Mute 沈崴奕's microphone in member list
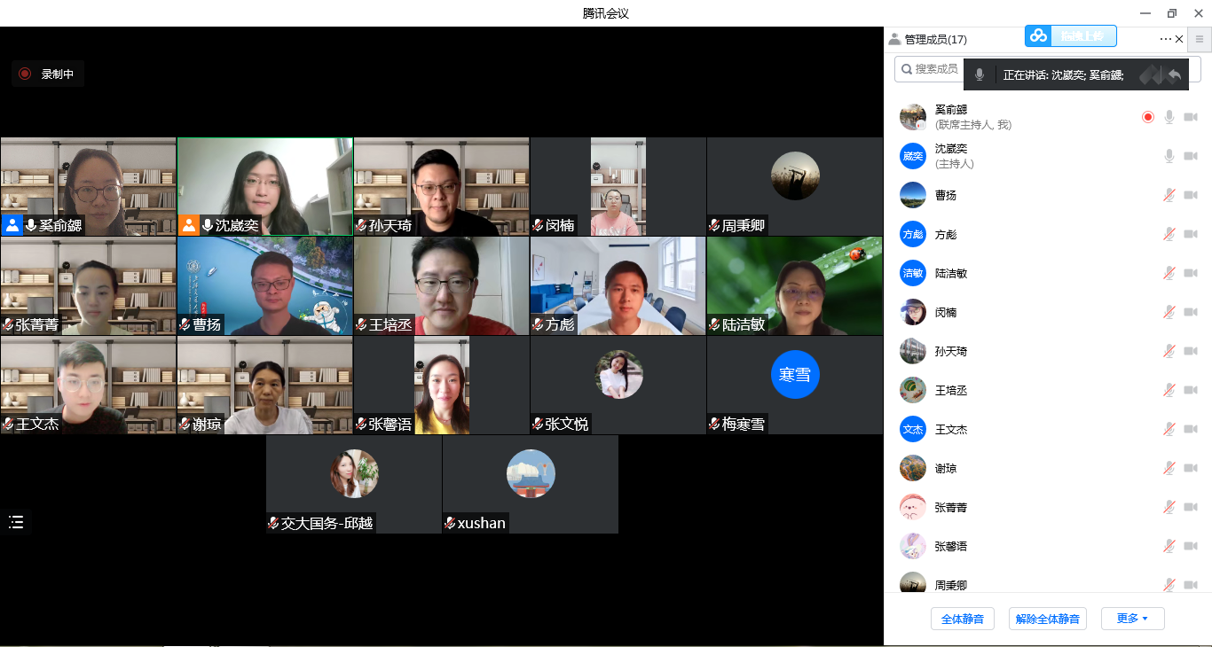This screenshot has height=647, width=1212. coord(1169,156)
